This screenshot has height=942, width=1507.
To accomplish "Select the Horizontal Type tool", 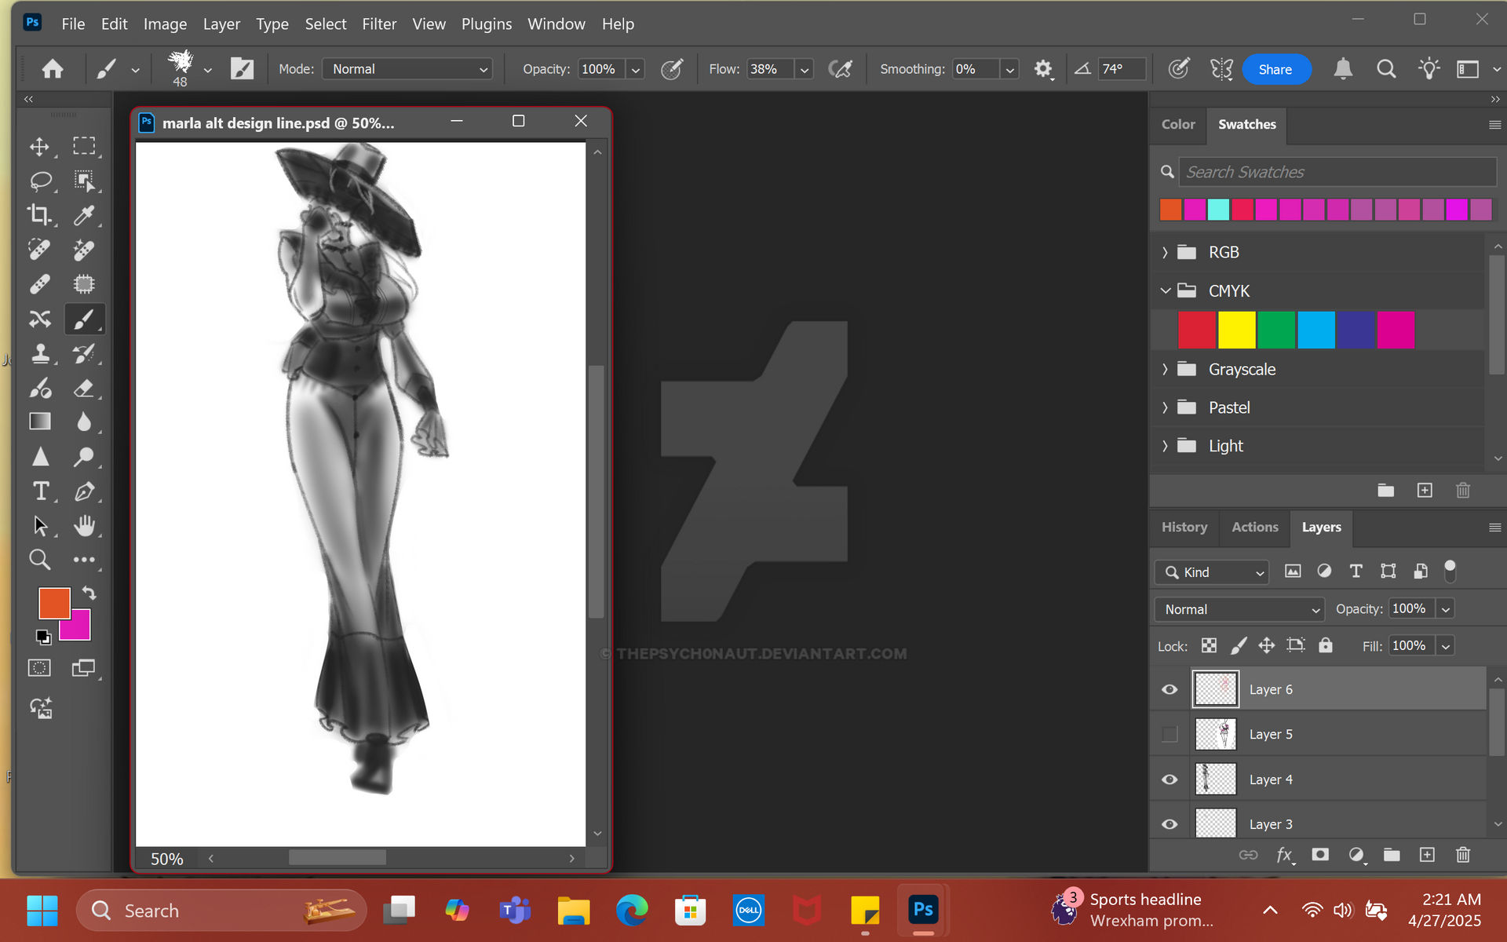I will point(40,491).
